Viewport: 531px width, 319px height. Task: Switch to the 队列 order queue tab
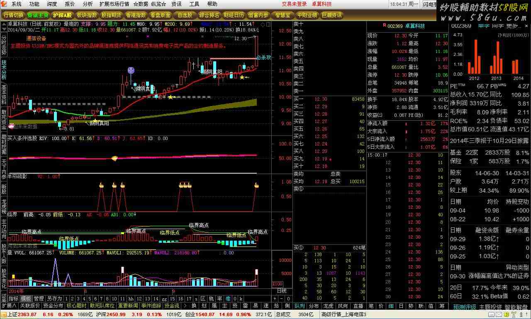300,306
